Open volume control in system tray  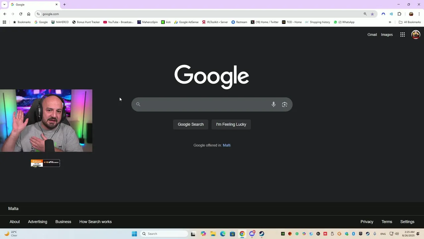coord(397,234)
